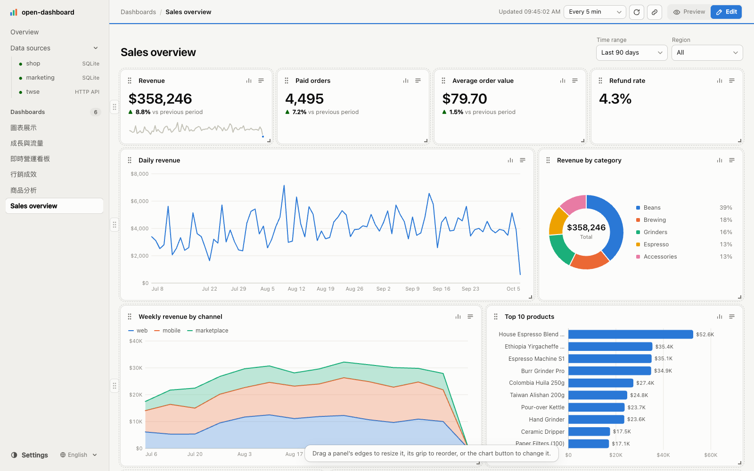Screen dimensions: 754x471
Task: Open the Region All dropdown
Action: pos(707,53)
